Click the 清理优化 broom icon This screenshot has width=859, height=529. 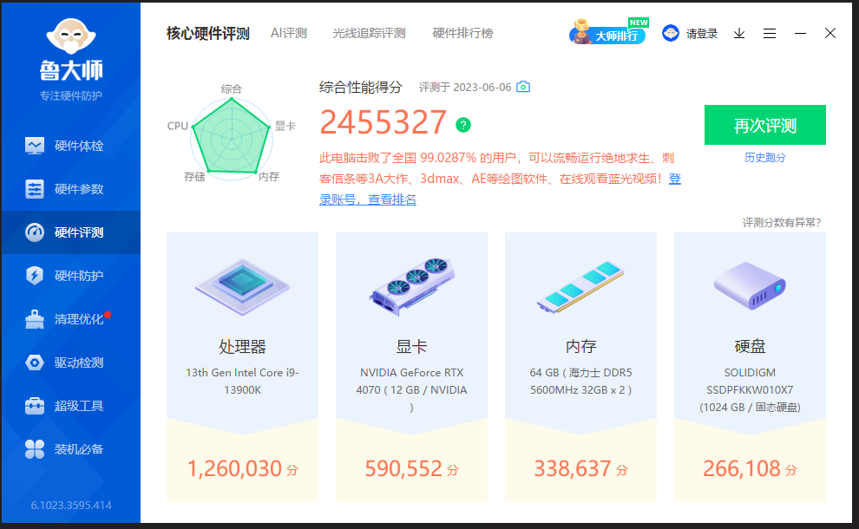(35, 319)
